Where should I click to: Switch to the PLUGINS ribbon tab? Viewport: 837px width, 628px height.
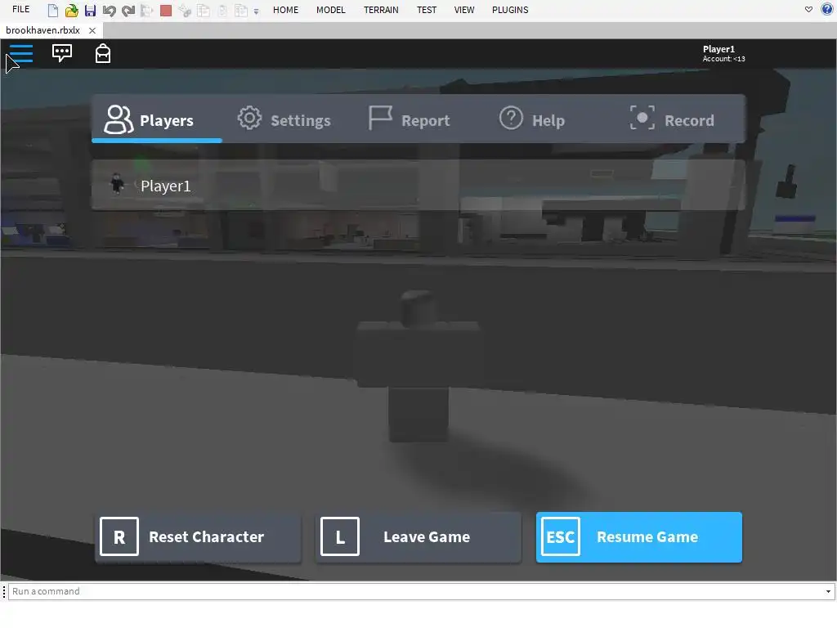tap(510, 10)
